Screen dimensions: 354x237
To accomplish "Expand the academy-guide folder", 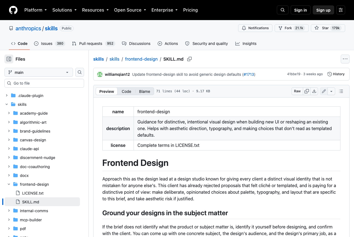I will (9, 113).
